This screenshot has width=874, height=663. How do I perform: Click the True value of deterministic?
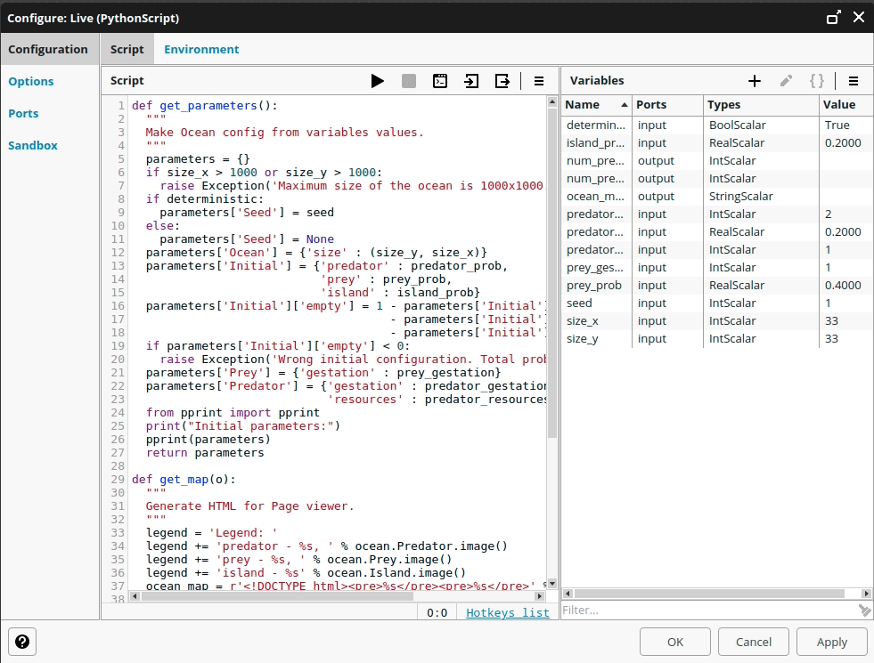click(837, 125)
